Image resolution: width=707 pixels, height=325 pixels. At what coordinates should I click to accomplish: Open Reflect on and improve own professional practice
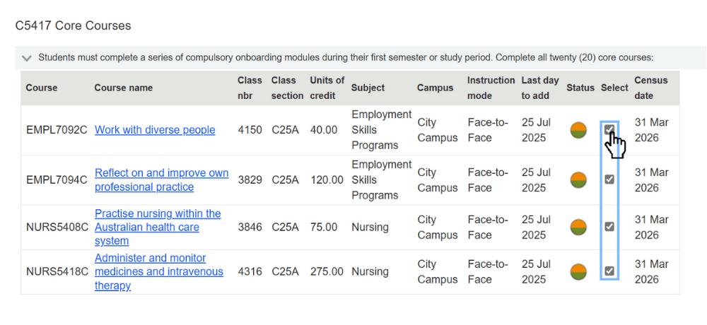click(x=161, y=180)
